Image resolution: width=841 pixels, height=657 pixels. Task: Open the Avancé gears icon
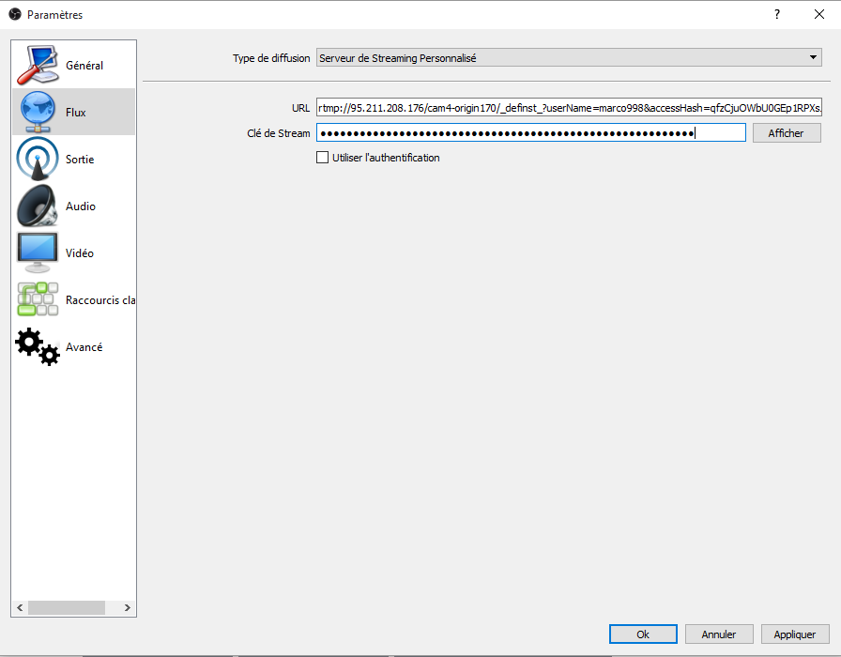tap(38, 346)
